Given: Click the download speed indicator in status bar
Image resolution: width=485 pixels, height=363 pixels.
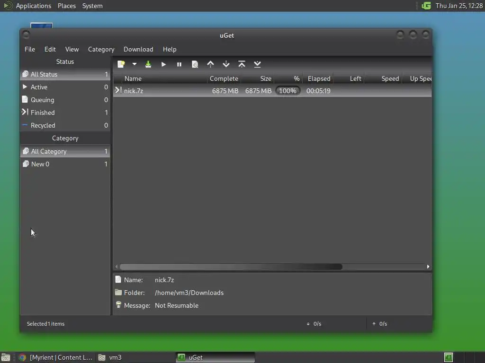Looking at the screenshot, I should tap(314, 324).
